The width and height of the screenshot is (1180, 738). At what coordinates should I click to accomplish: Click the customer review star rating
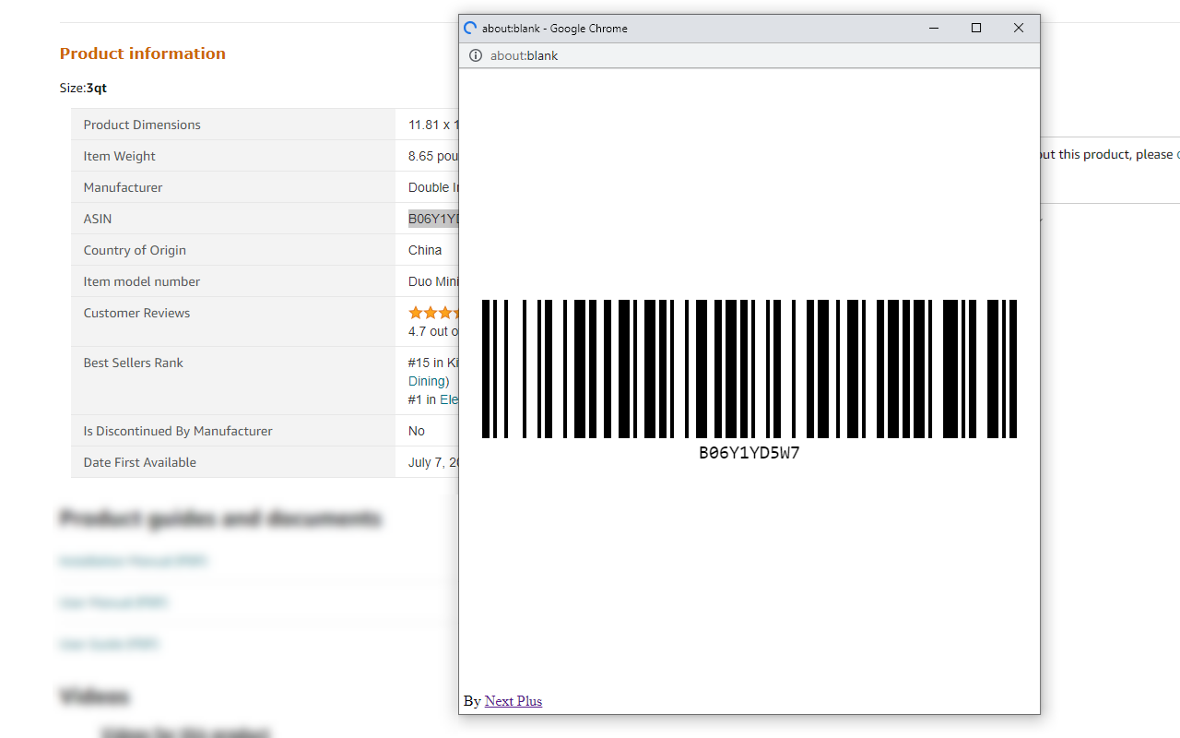pos(433,313)
